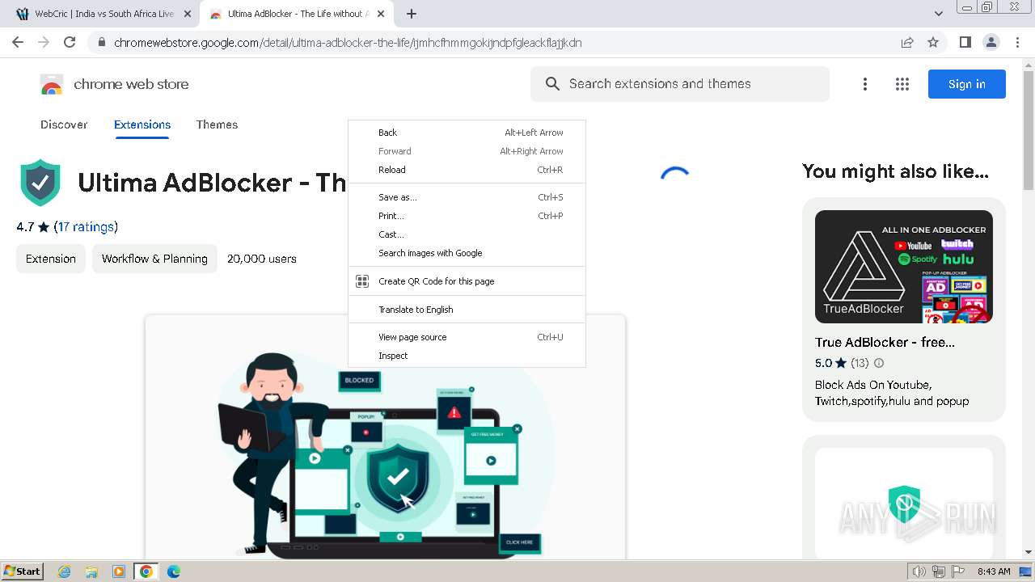Image resolution: width=1035 pixels, height=582 pixels.
Task: Open the Extensions tab
Action: 142,124
